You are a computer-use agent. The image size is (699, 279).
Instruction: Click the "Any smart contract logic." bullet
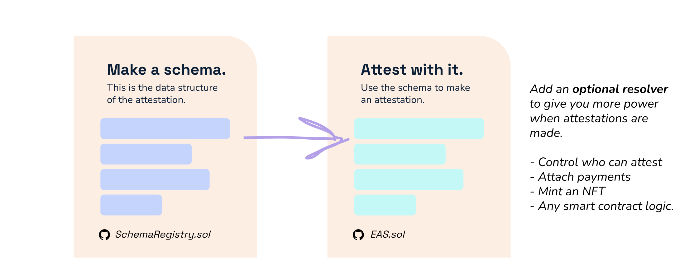pos(606,206)
